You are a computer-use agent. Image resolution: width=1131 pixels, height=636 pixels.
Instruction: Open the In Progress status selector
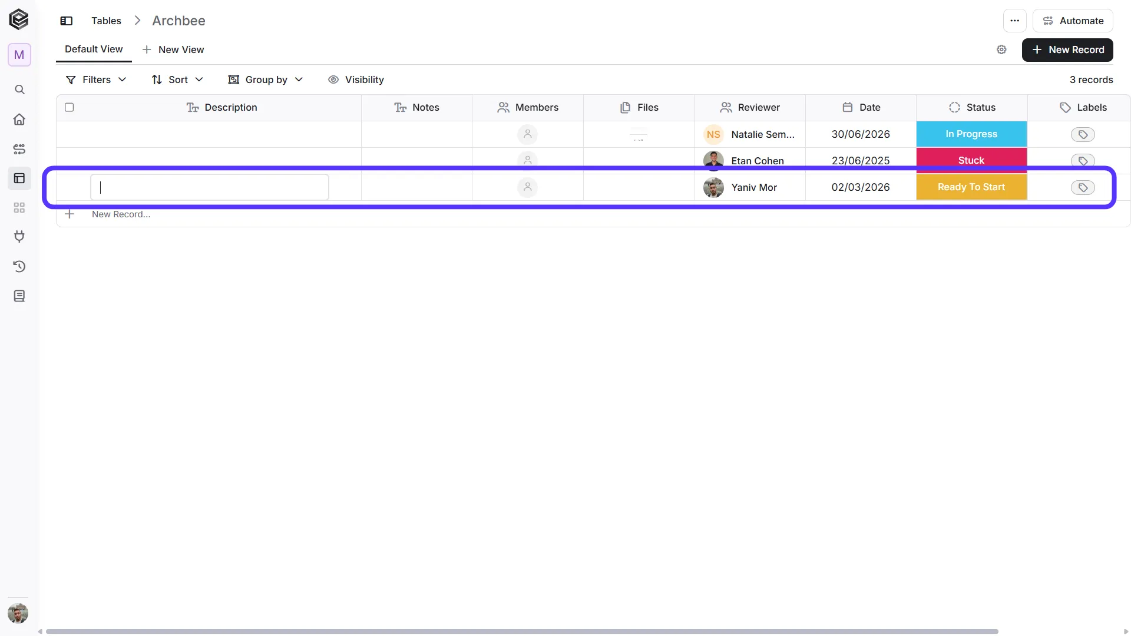[x=971, y=134]
